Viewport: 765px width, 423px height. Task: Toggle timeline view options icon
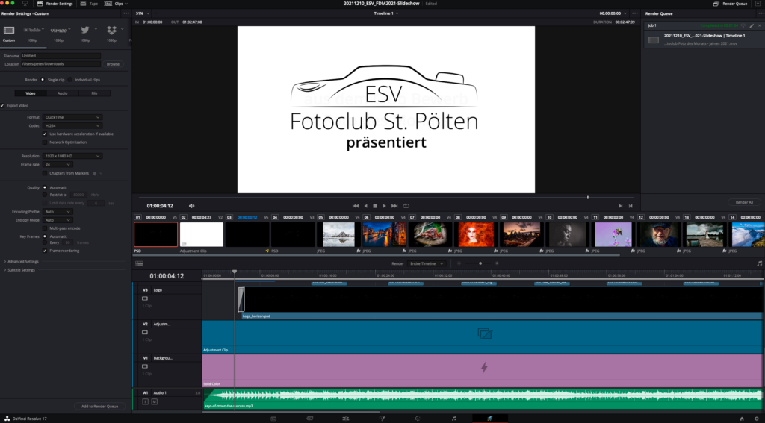(139, 263)
